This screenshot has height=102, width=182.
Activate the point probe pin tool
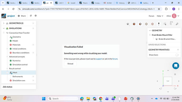point(159,24)
